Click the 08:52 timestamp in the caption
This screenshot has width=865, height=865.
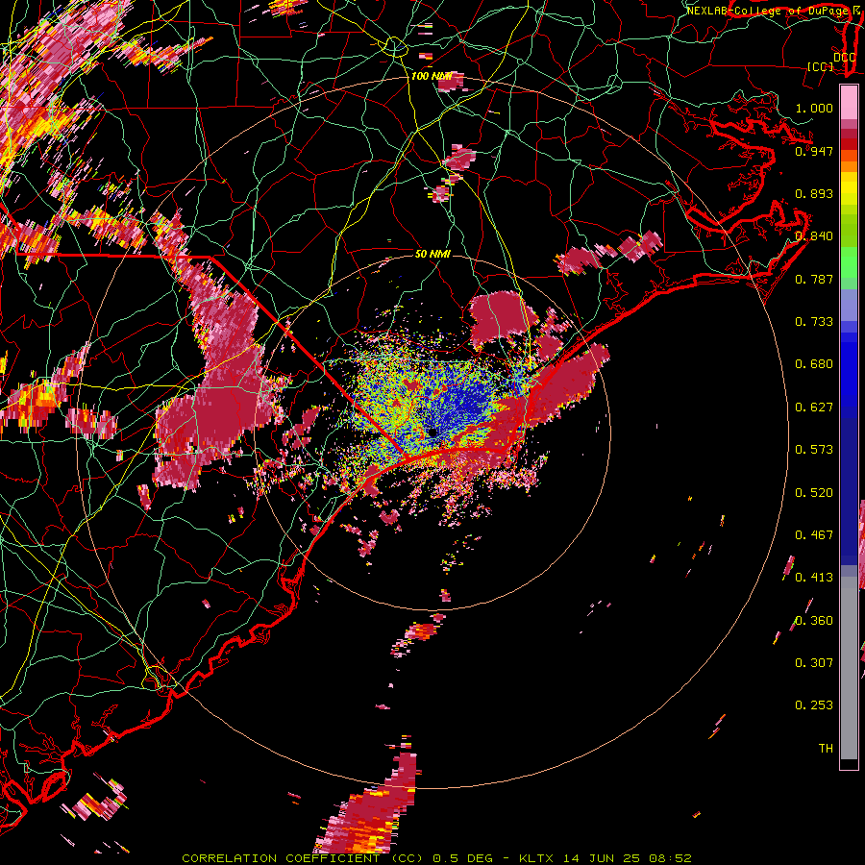[670, 858]
